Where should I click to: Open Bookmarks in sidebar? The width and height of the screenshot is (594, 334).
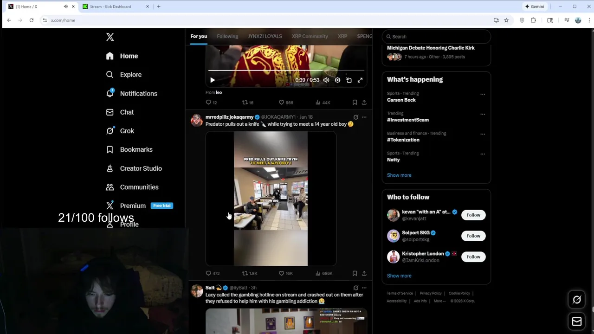[129, 149]
